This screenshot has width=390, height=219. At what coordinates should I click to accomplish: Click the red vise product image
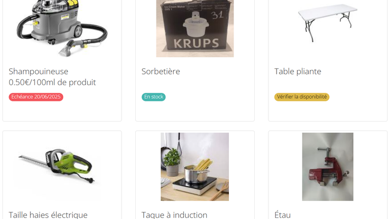[x=328, y=167]
